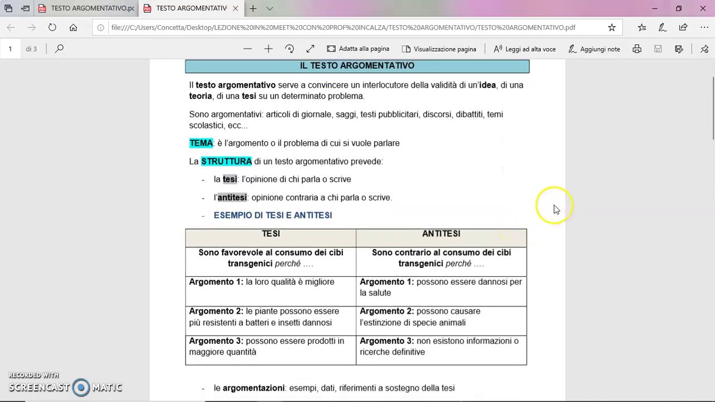Add this page to favorites star

(612, 27)
